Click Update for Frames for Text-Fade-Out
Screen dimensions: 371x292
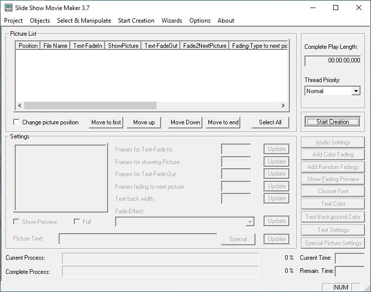[277, 174]
